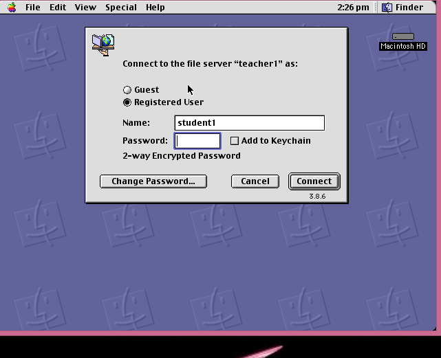441x358 pixels.
Task: Click the Password input field
Action: coord(197,141)
